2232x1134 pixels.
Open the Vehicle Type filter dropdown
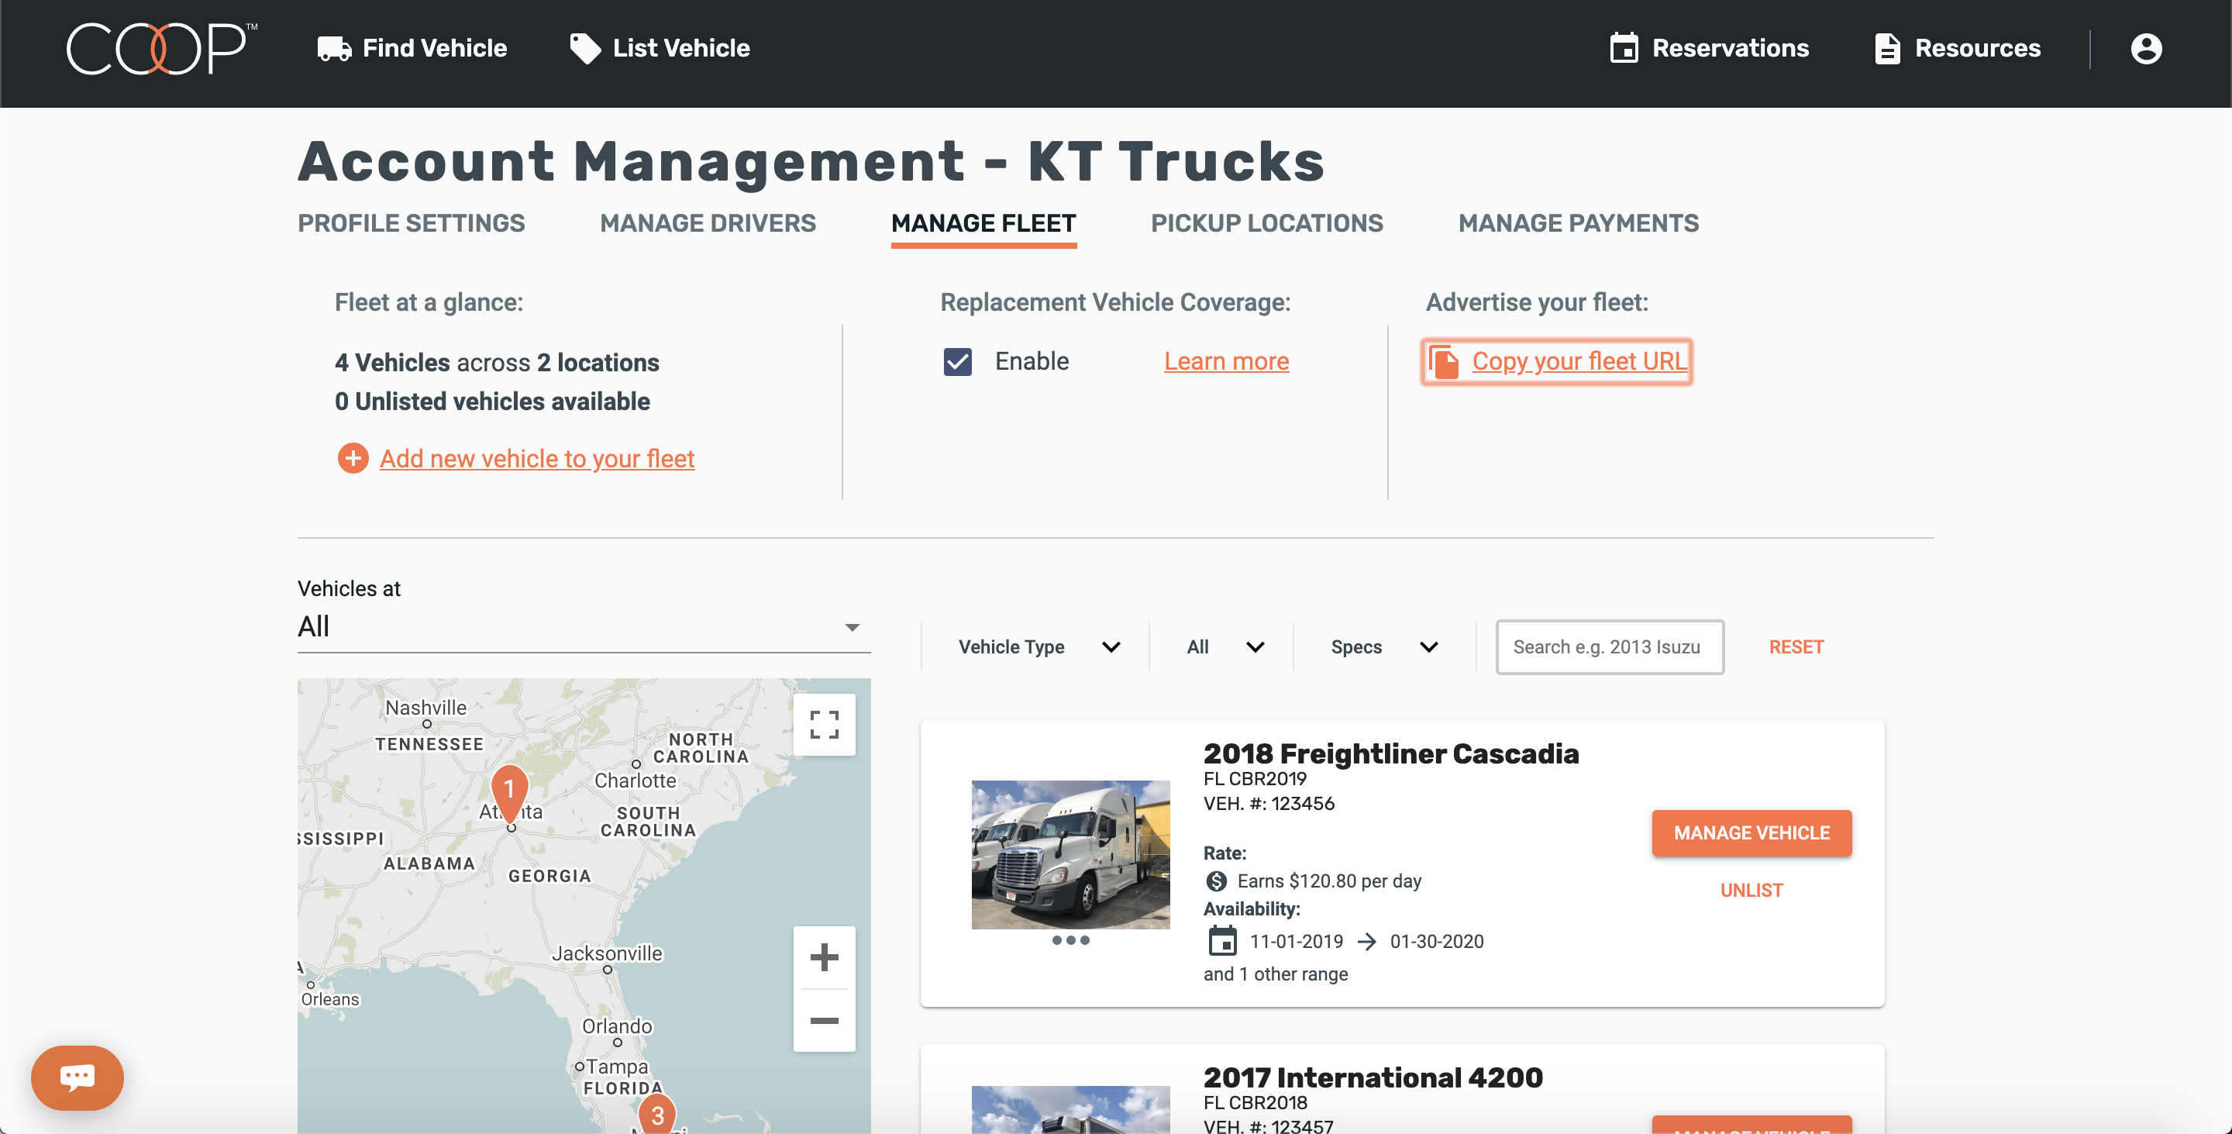click(1038, 647)
